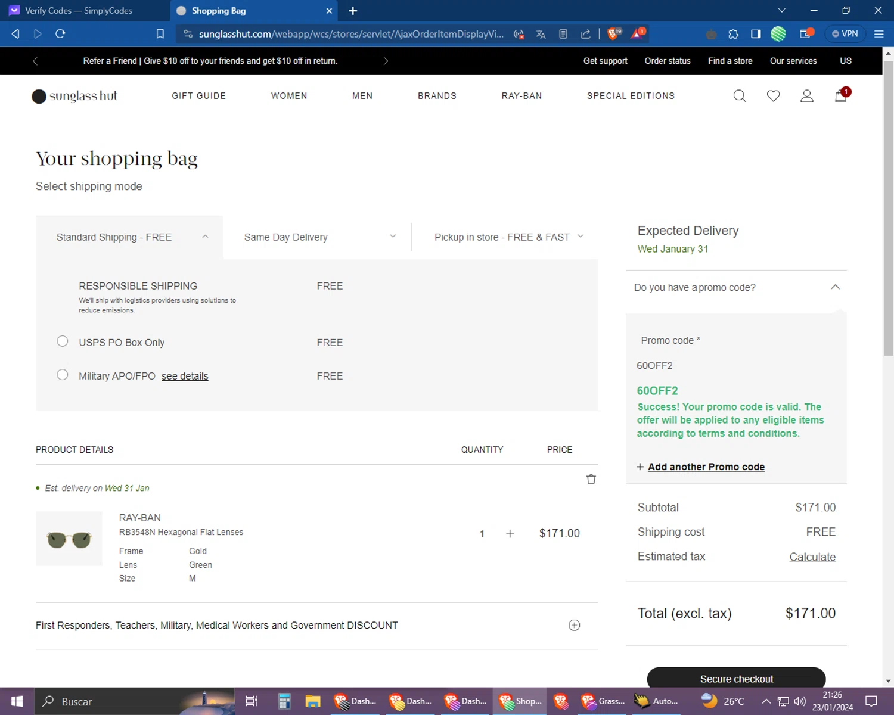Proceed with Secure checkout button
This screenshot has height=715, width=894.
tap(737, 679)
